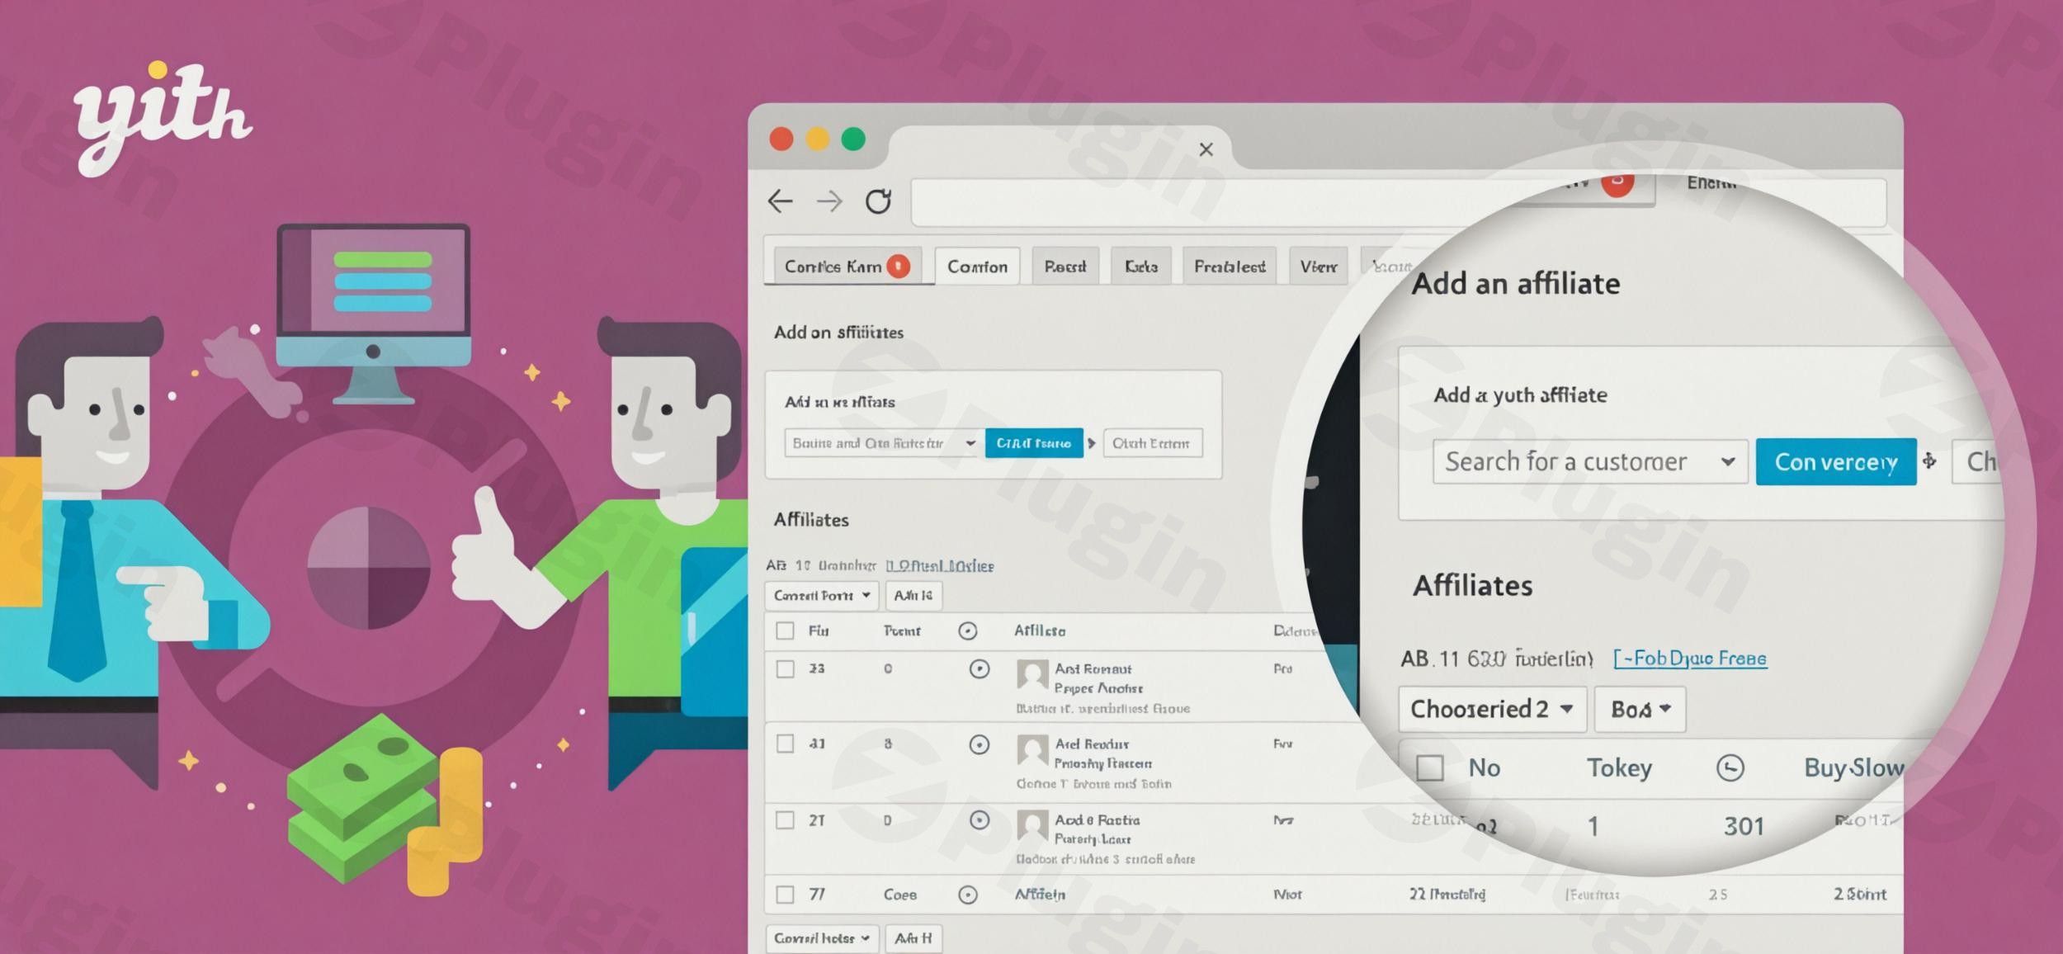Open avatar of affiliate 'Anl Romaut'

1032,674
